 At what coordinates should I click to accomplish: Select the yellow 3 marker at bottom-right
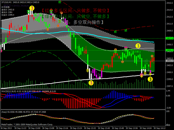150,79
